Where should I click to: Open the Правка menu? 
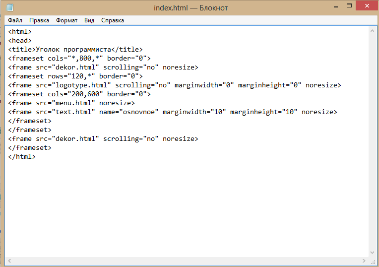tap(39, 20)
